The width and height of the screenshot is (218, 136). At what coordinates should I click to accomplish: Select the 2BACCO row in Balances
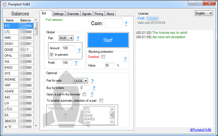(19, 121)
